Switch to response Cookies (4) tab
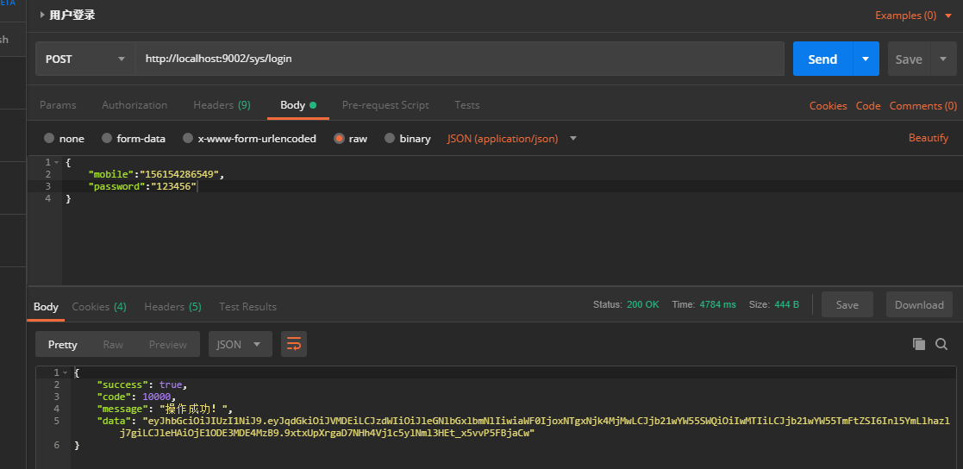The image size is (963, 469). [x=99, y=307]
